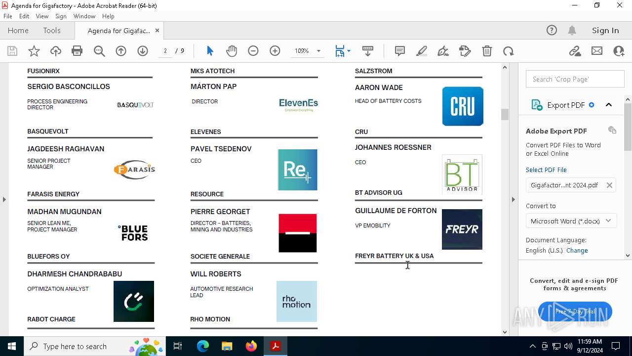Click the upload to cloud icon
This screenshot has height=356, width=632.
pos(56,51)
